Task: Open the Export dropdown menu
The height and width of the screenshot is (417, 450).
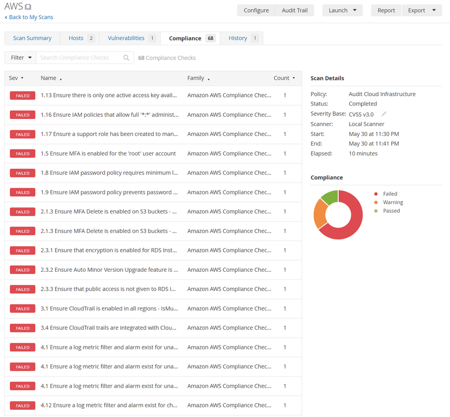Action: (x=422, y=10)
